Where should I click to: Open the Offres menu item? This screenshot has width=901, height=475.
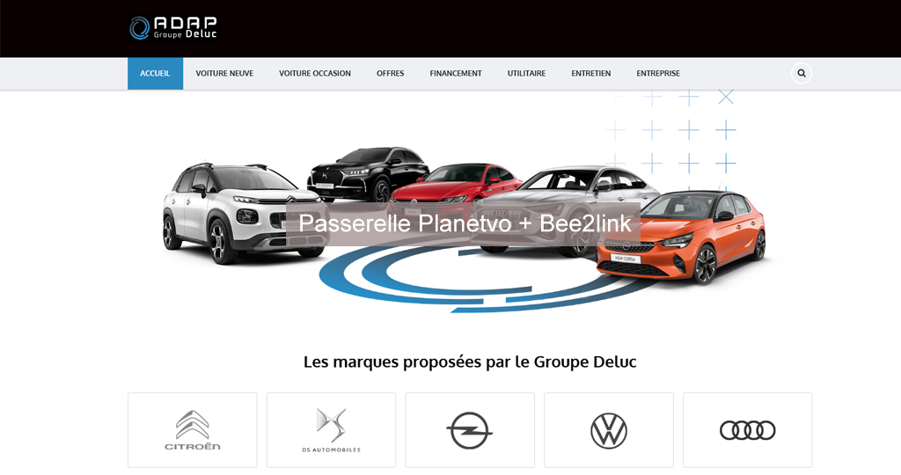tap(390, 74)
